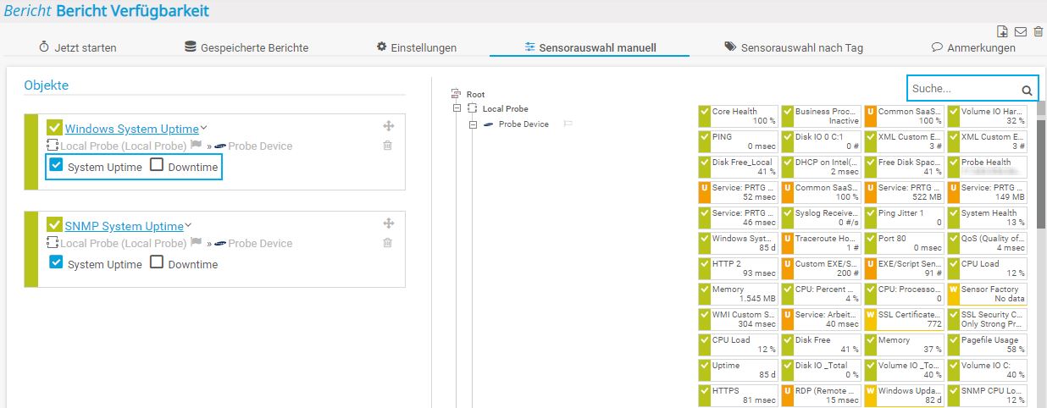The height and width of the screenshot is (408, 1047).
Task: Click the move handle on Windows System Uptime card
Action: point(388,126)
